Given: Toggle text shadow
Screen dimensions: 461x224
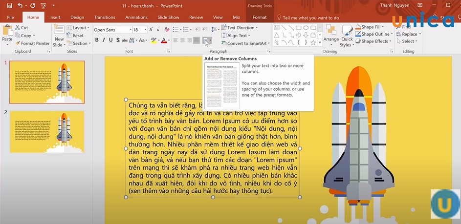Looking at the screenshot, I should coord(118,40).
